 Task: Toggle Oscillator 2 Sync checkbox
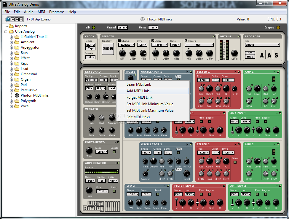178,153
